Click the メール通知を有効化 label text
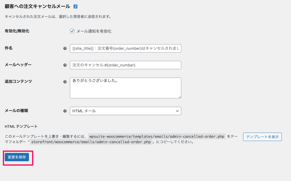 (94, 31)
